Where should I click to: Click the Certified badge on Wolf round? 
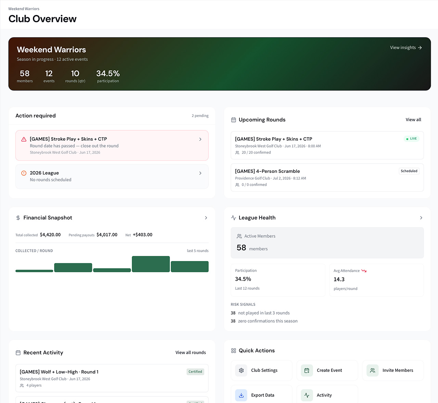click(x=195, y=372)
